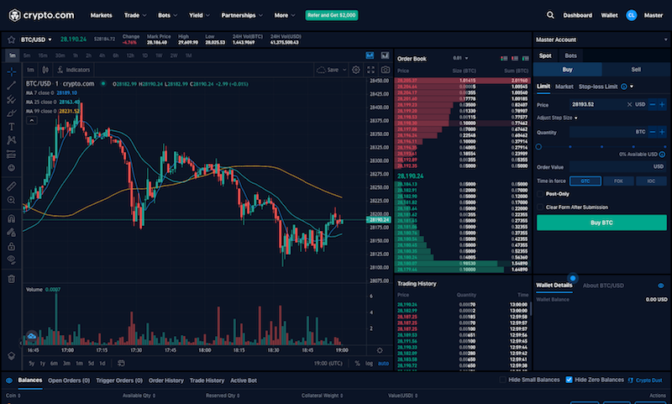Click the trash remove drawings icon

[x=12, y=279]
